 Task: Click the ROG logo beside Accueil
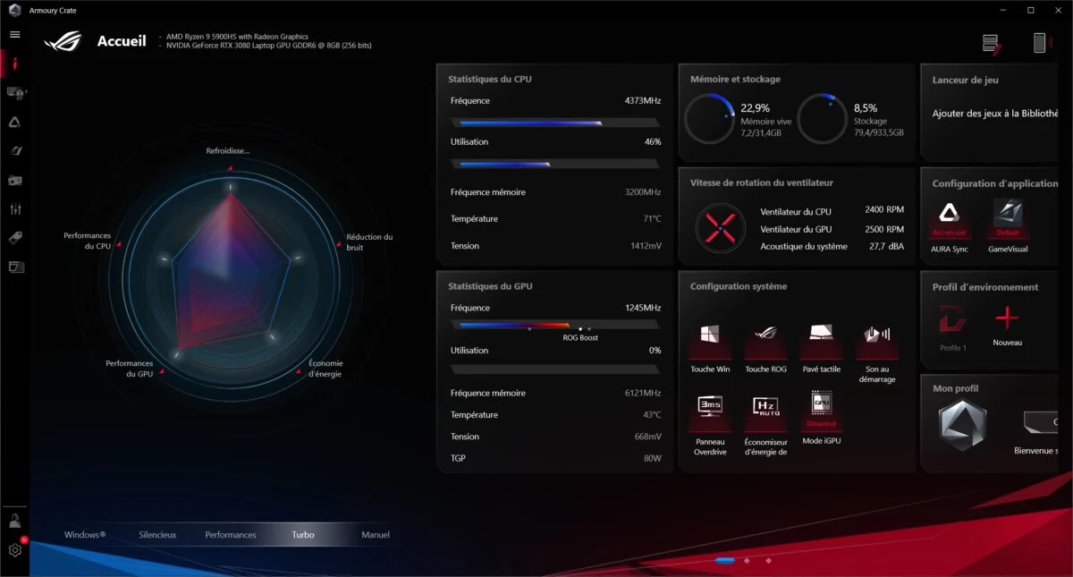[x=63, y=41]
